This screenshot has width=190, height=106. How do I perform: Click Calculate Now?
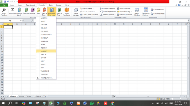157,10
